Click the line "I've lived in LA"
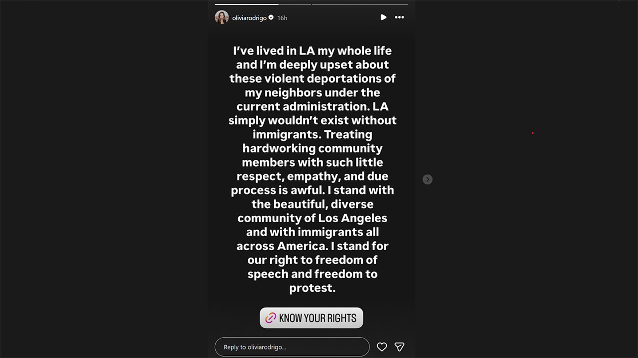The width and height of the screenshot is (638, 358). [312, 50]
